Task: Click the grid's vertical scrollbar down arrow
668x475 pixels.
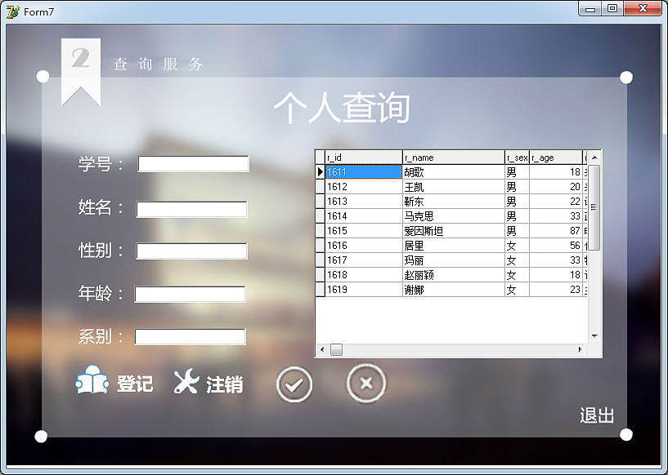Action: click(596, 335)
